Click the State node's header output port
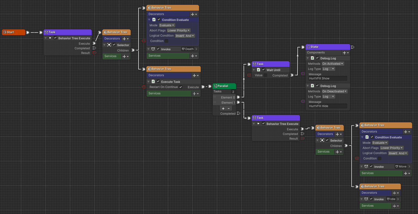418x214 pixels. [x=352, y=47]
